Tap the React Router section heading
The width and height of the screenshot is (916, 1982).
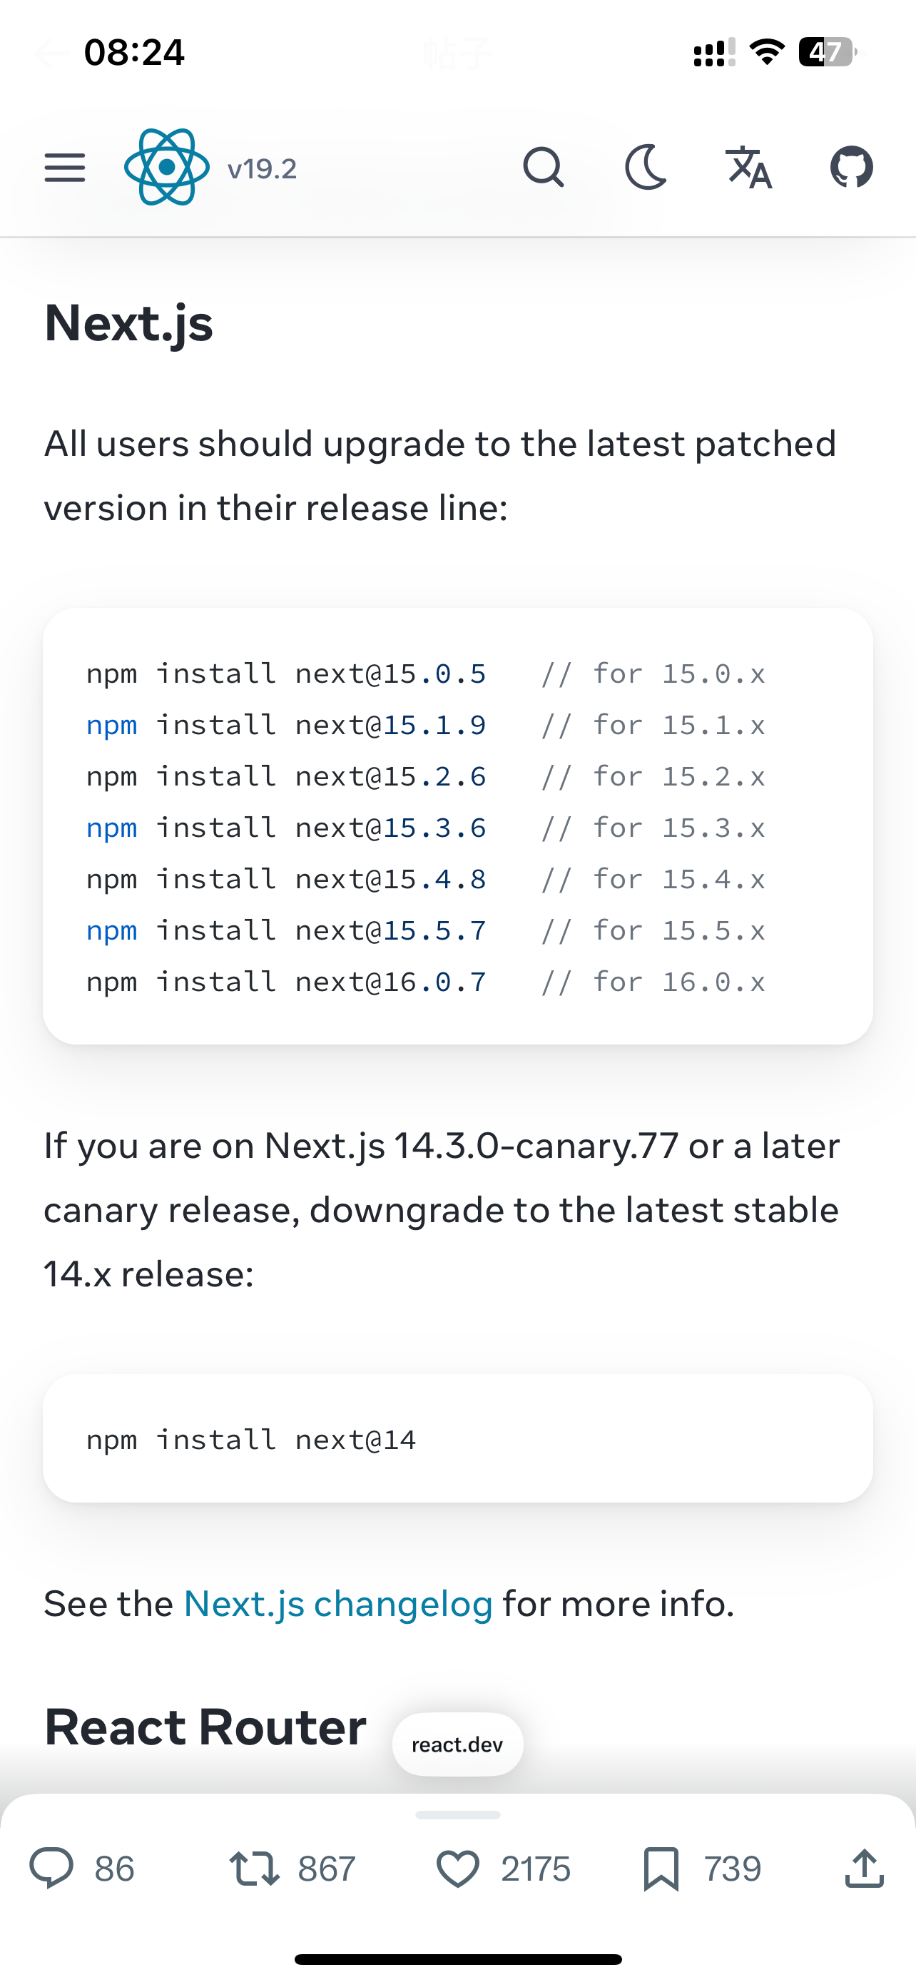pyautogui.click(x=205, y=1727)
